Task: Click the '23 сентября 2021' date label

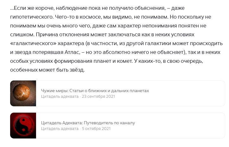Action: 98,97
